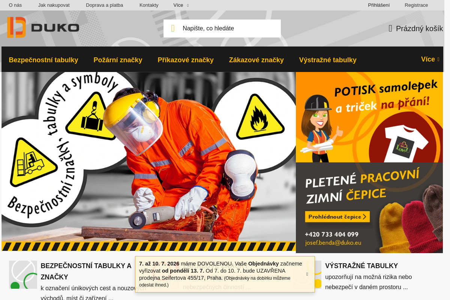
Task: Open Bezpečnostní tabulky a značky category thumbnail
Action: (23, 274)
